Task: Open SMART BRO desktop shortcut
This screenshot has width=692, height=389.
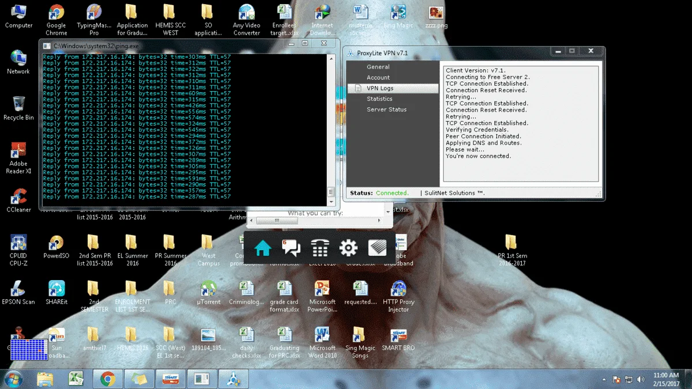Action: click(x=398, y=339)
